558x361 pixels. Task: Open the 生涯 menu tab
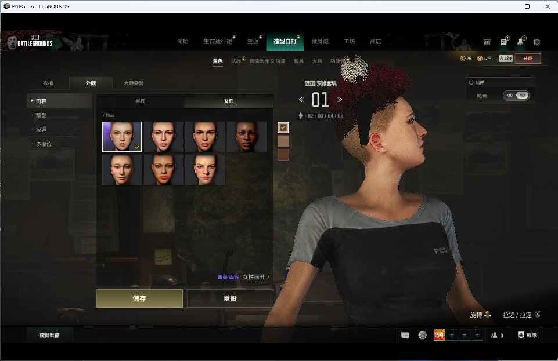253,42
